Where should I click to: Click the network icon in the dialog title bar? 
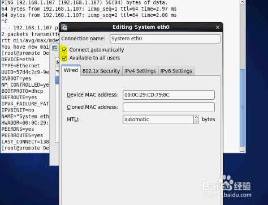(64, 27)
